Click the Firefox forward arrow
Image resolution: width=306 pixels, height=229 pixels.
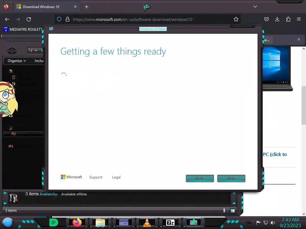(18, 19)
